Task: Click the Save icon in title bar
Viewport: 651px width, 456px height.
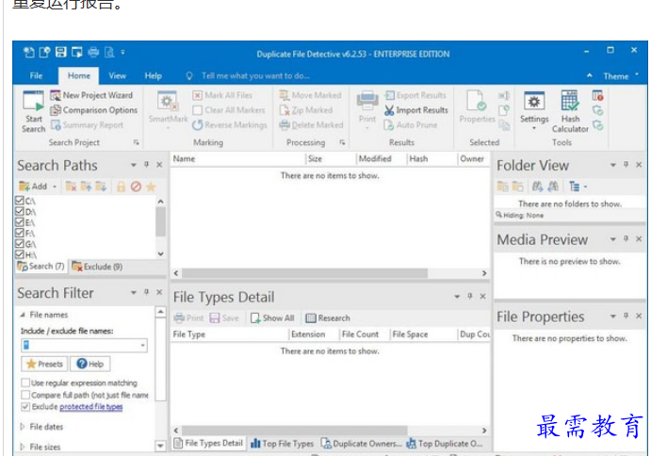Action: coord(61,52)
